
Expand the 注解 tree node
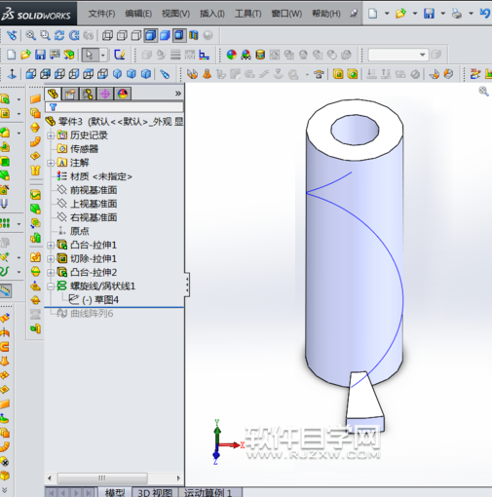[51, 163]
